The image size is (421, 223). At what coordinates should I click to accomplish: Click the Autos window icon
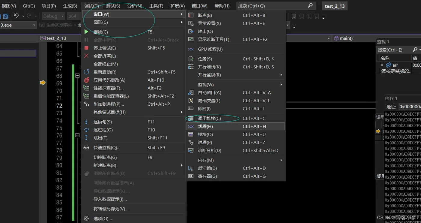click(x=191, y=92)
